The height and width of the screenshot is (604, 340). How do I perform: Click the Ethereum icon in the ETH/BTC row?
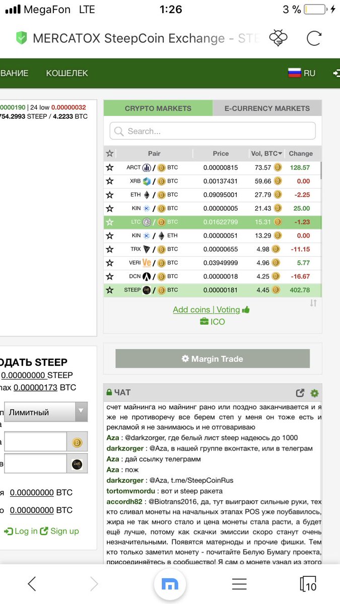[147, 195]
